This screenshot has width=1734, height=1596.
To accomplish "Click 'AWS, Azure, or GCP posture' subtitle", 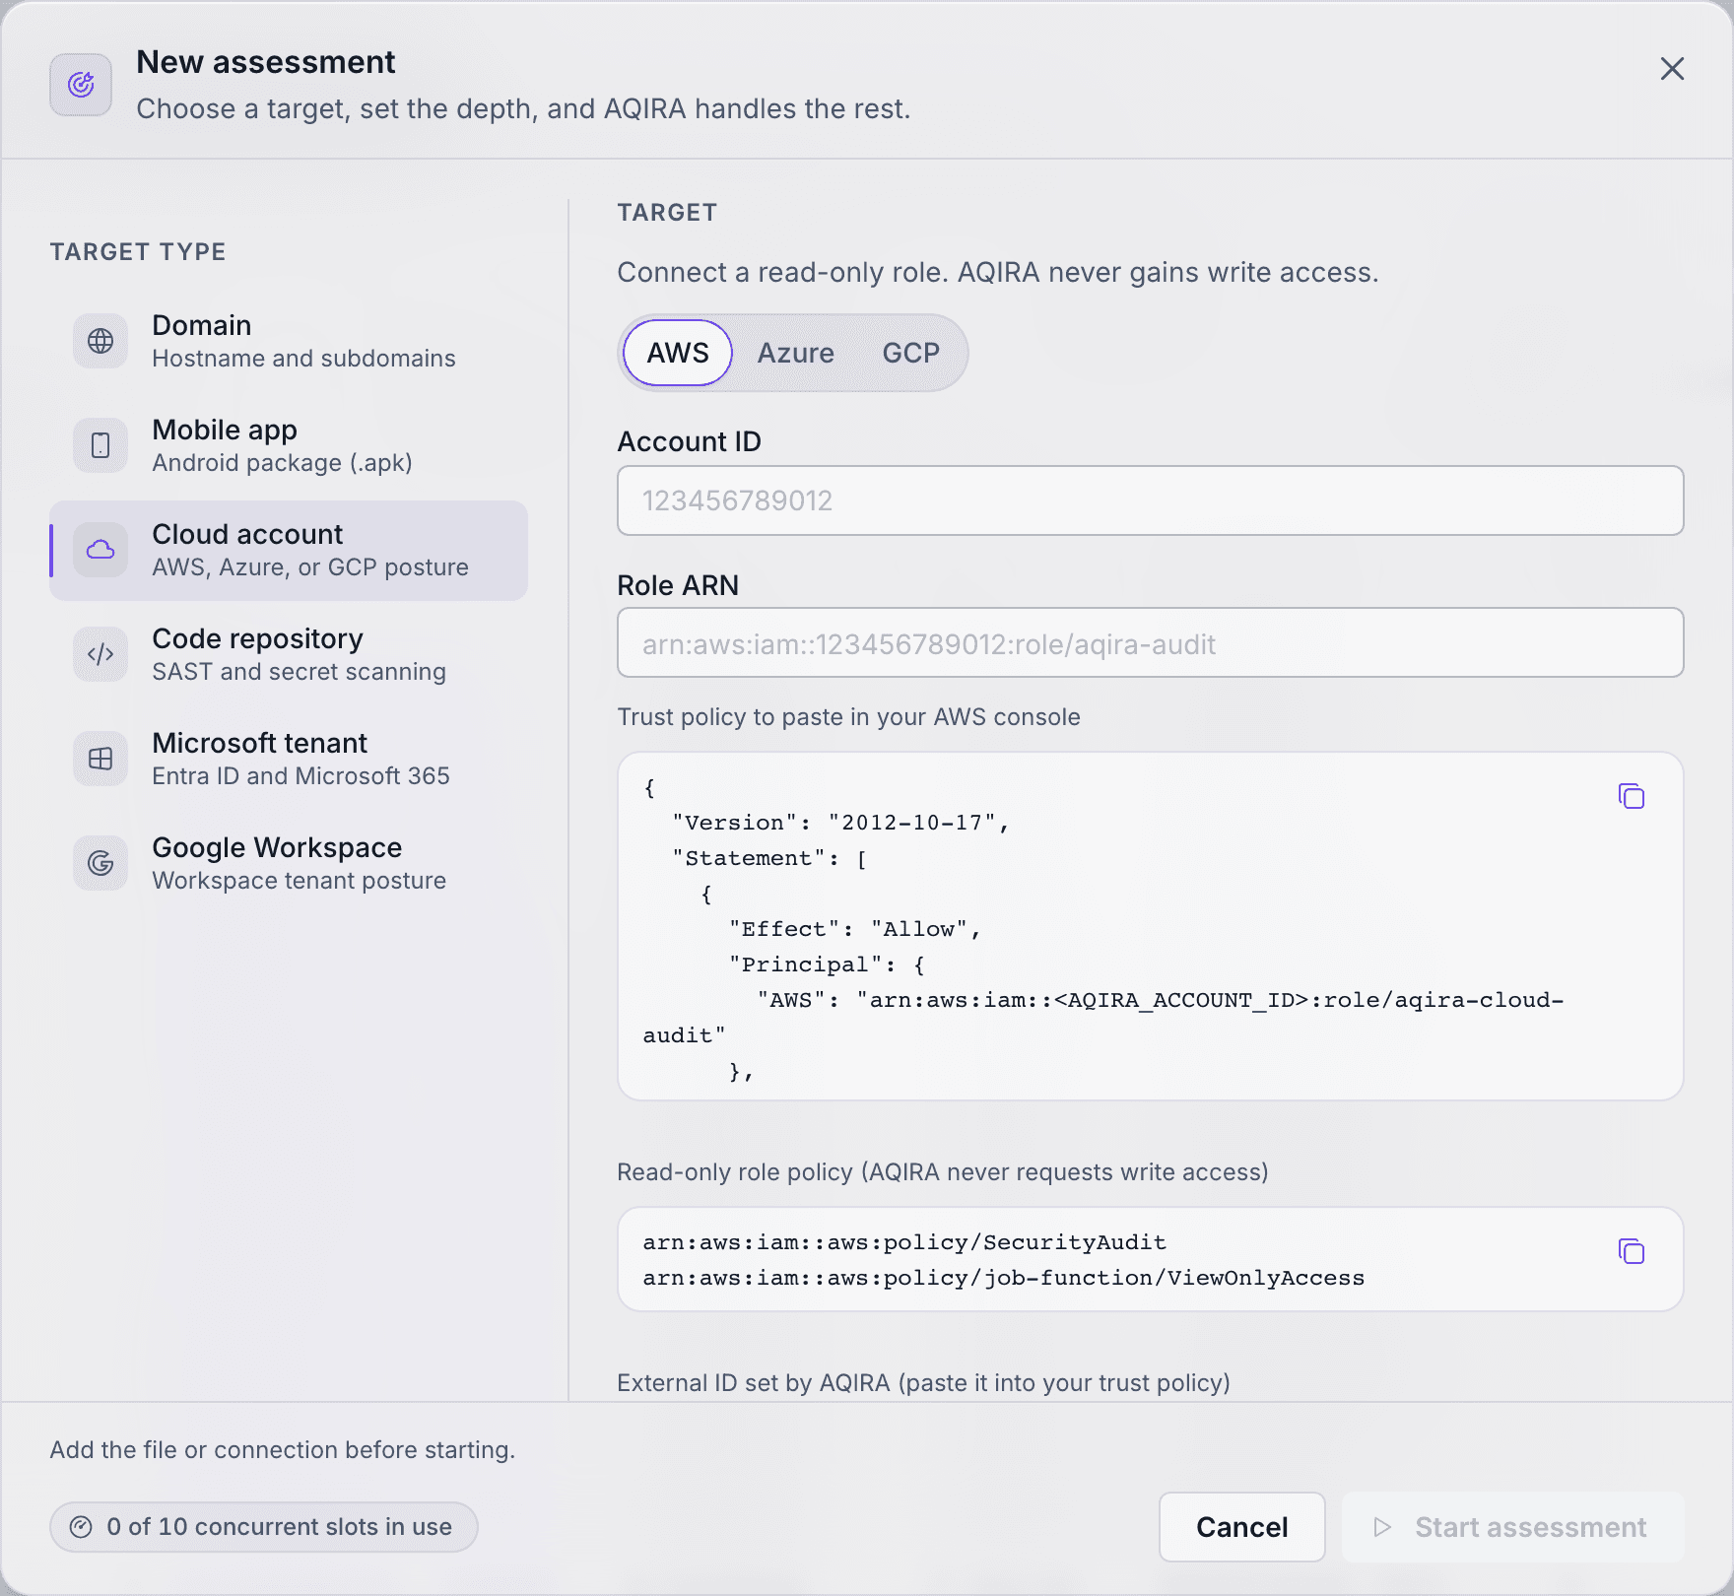I will 310,567.
